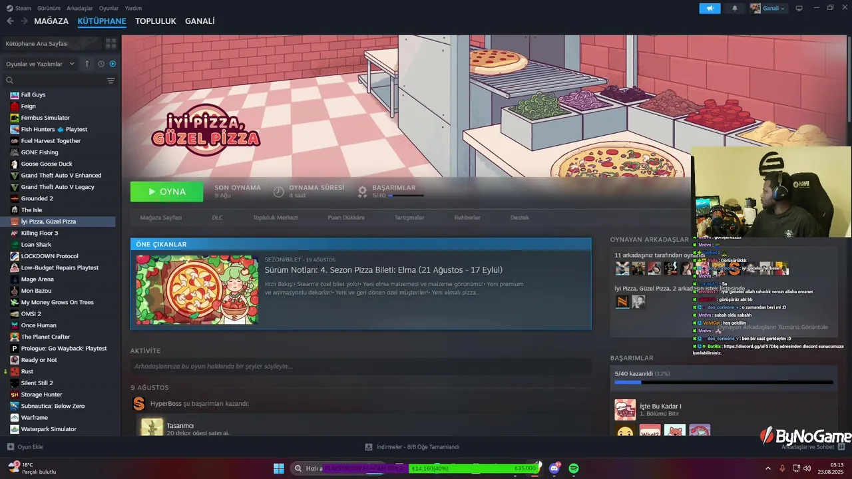The height and width of the screenshot is (479, 852).
Task: Open the Destek link
Action: pos(520,218)
